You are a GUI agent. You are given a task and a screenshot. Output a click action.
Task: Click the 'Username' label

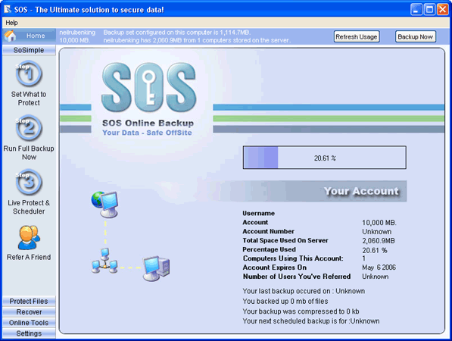pyautogui.click(x=259, y=213)
